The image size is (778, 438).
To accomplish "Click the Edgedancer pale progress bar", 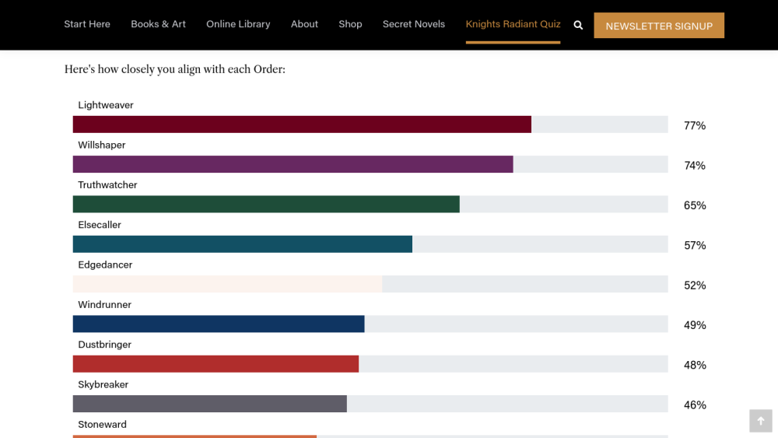I will click(x=227, y=284).
